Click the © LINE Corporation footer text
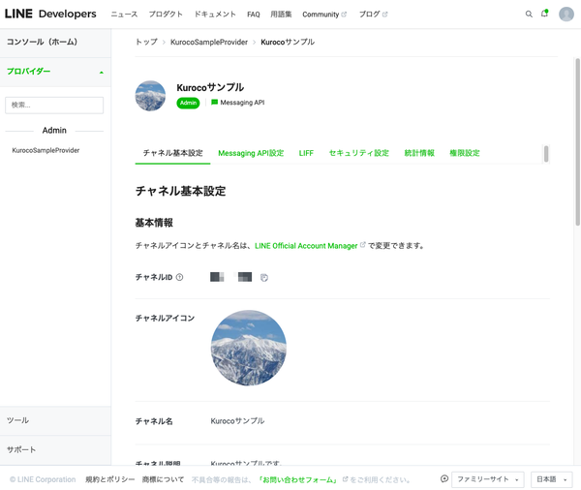The image size is (581, 490). (x=43, y=479)
